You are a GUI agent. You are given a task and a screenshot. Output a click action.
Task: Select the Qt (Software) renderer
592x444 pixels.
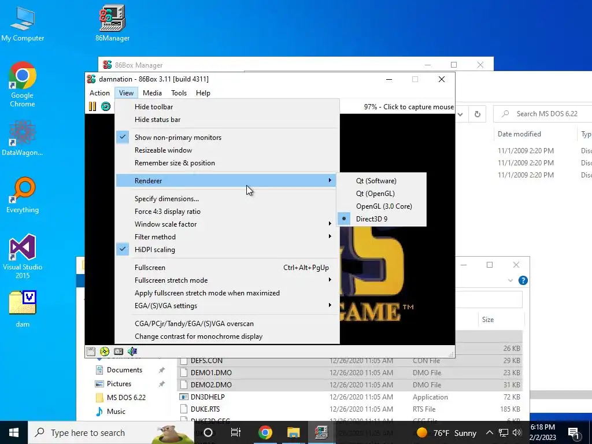click(382, 181)
